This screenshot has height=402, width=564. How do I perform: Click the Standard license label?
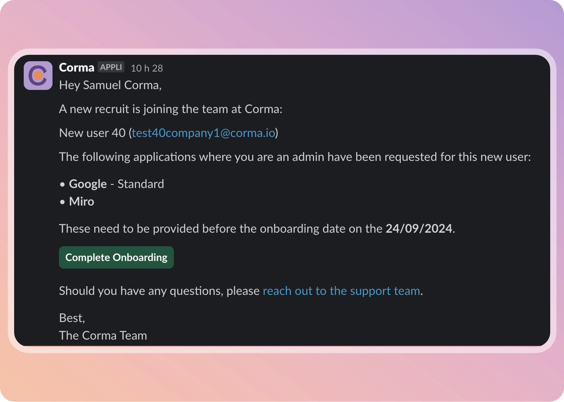[141, 184]
